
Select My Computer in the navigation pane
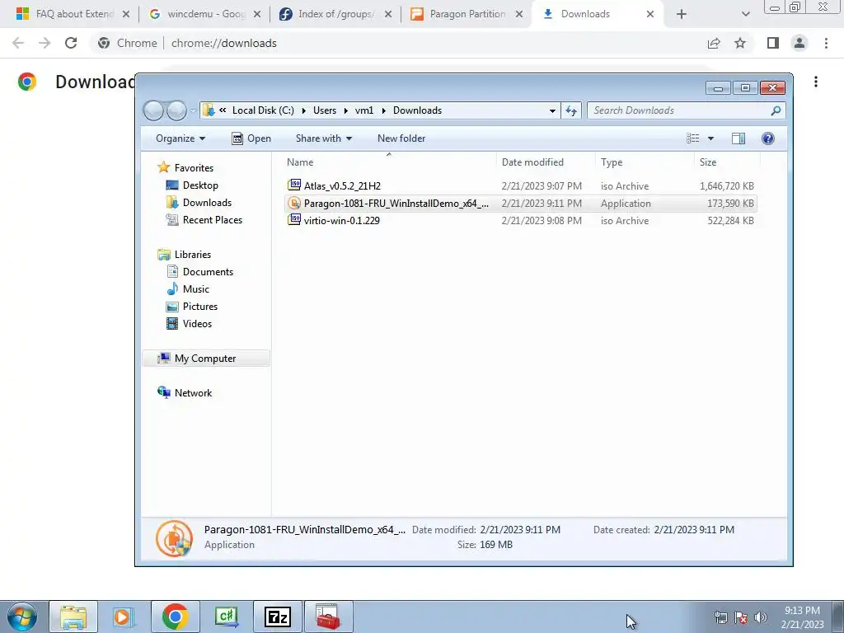coord(205,359)
